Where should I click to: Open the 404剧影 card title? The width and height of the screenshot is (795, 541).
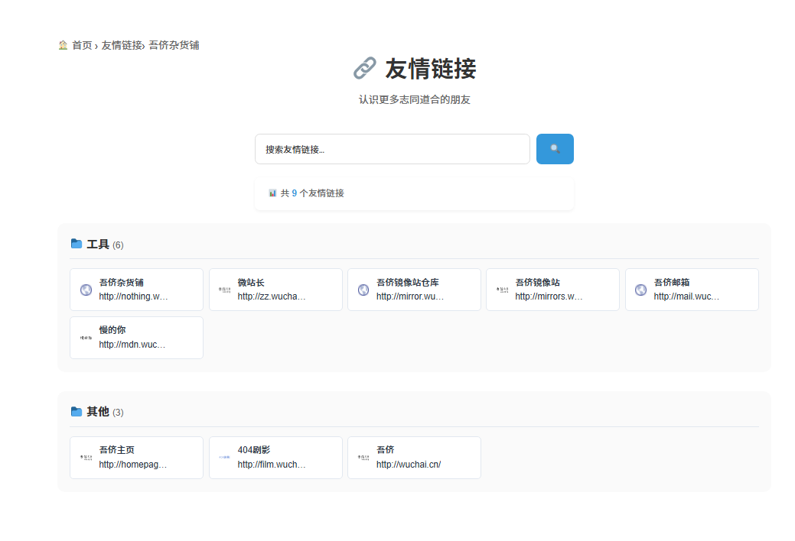coord(254,450)
